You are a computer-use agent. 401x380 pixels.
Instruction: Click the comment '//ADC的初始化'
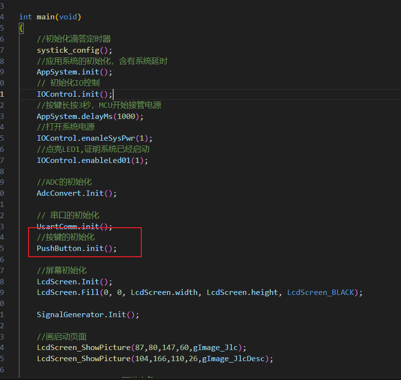[64, 182]
